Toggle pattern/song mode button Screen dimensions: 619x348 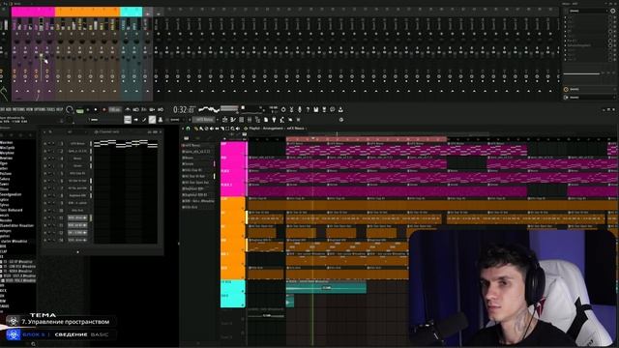pos(79,111)
